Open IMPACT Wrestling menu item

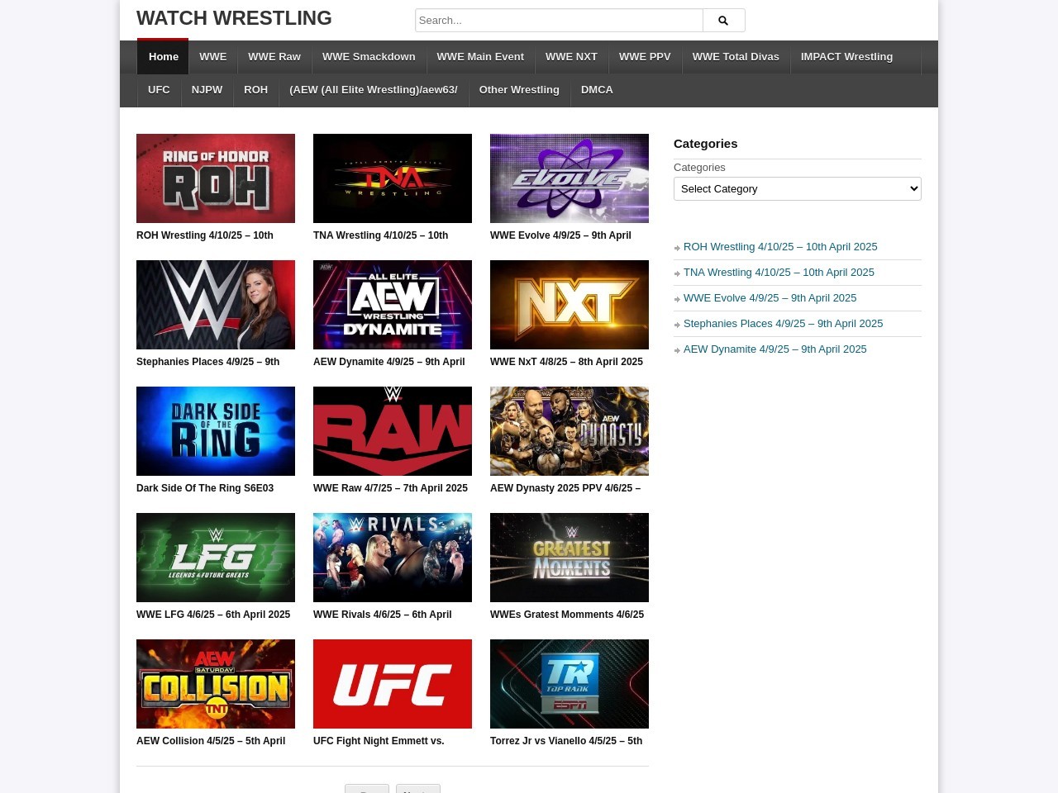click(846, 57)
